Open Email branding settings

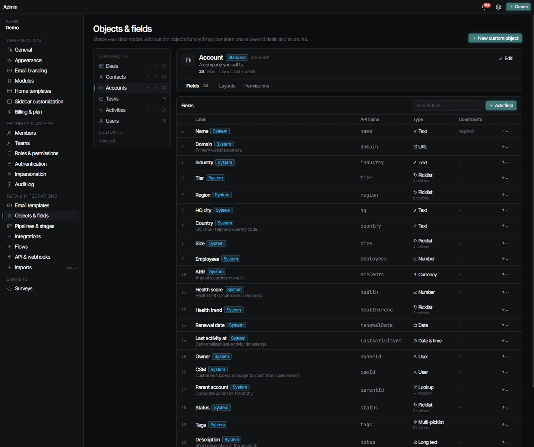pos(41,71)
